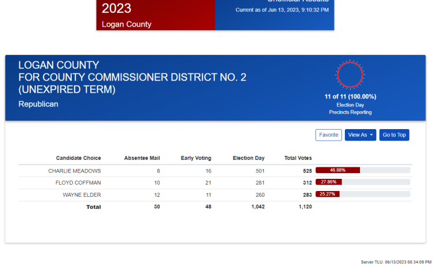Click the Republican party label
Screen dimensions: 434x268
(38, 104)
